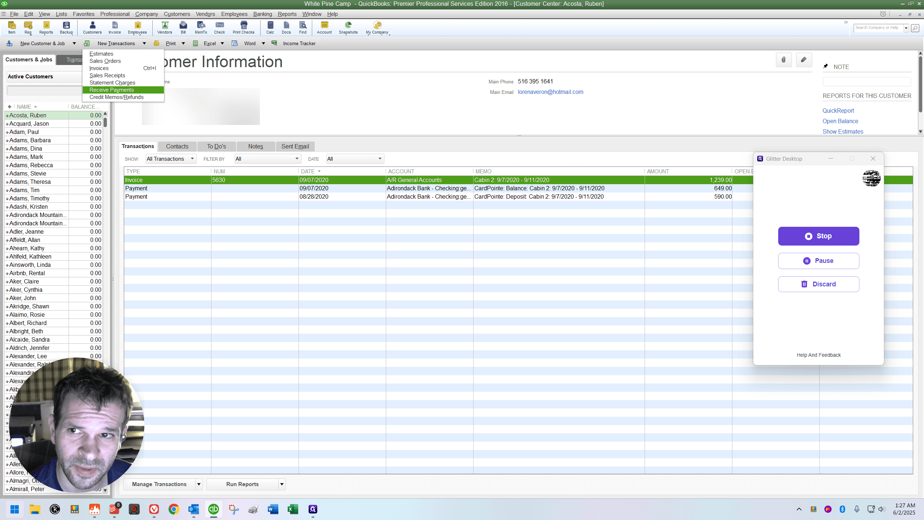Open My Company icon
Screen dimensions: 924x520
click(x=377, y=27)
